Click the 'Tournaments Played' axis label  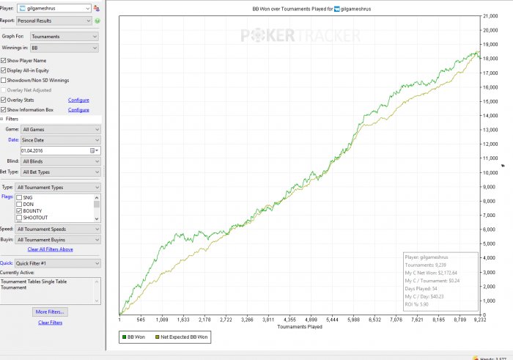(300, 326)
